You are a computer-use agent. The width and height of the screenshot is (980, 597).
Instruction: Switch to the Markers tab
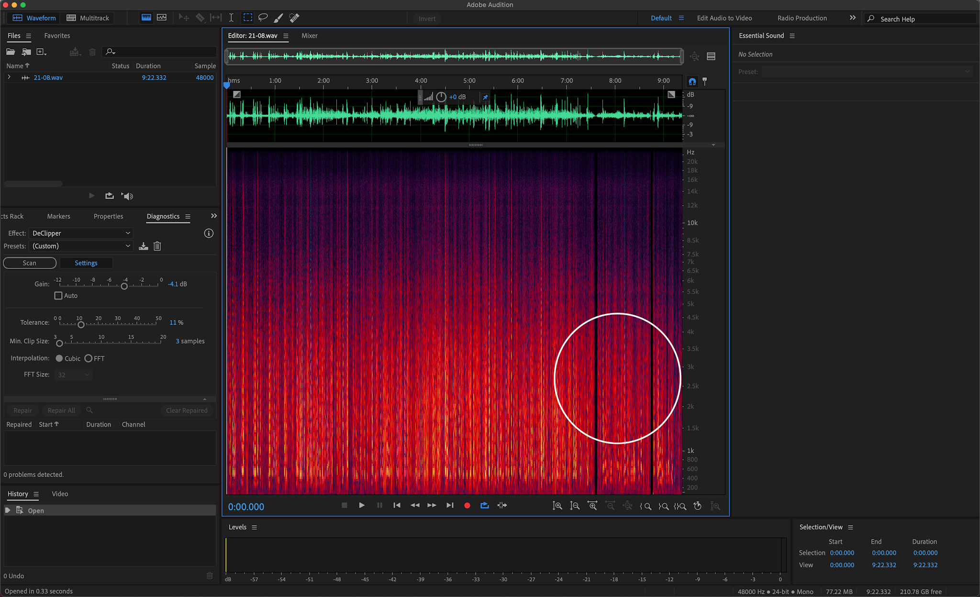coord(58,216)
